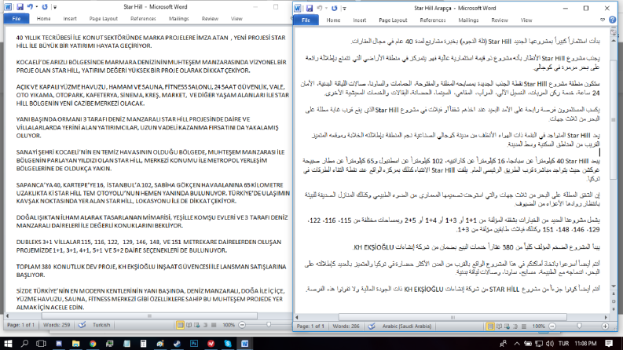The height and width of the screenshot is (350, 623).
Task: Check proofing errors icon beside Arabic (Saudi Arabia)
Action: 371,326
